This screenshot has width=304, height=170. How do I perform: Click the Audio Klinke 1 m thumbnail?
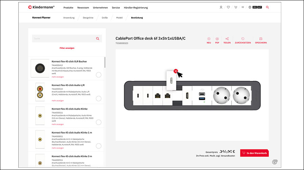click(x=40, y=139)
